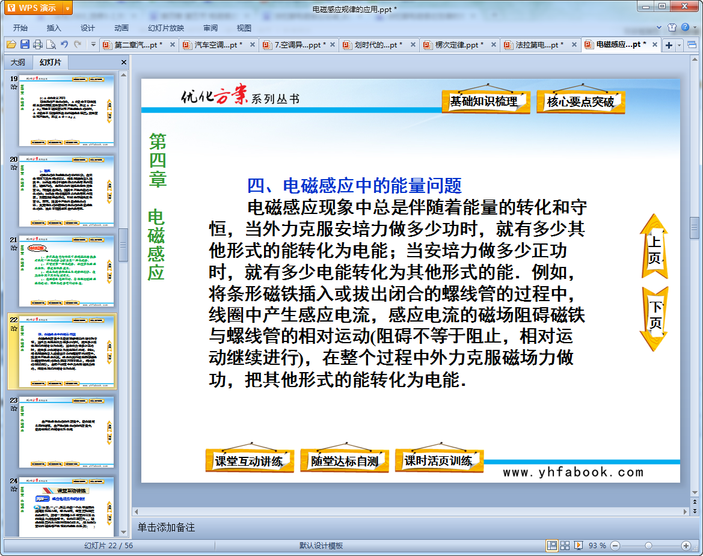
Task: Open the 开始 menu tab
Action: (20, 28)
